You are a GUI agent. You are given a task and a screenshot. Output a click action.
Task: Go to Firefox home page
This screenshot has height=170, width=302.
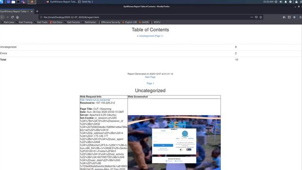click(x=17, y=17)
